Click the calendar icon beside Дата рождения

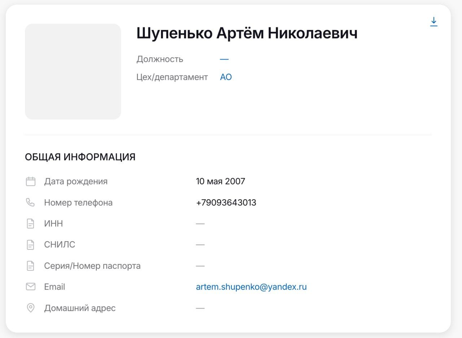coord(31,181)
